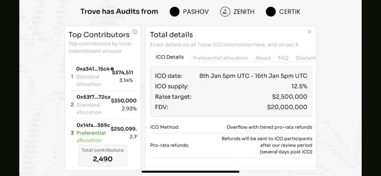Screen dimensions: 381x176
Task: Click the Zenith triangle logo icon
Action: pyautogui.click(x=225, y=12)
